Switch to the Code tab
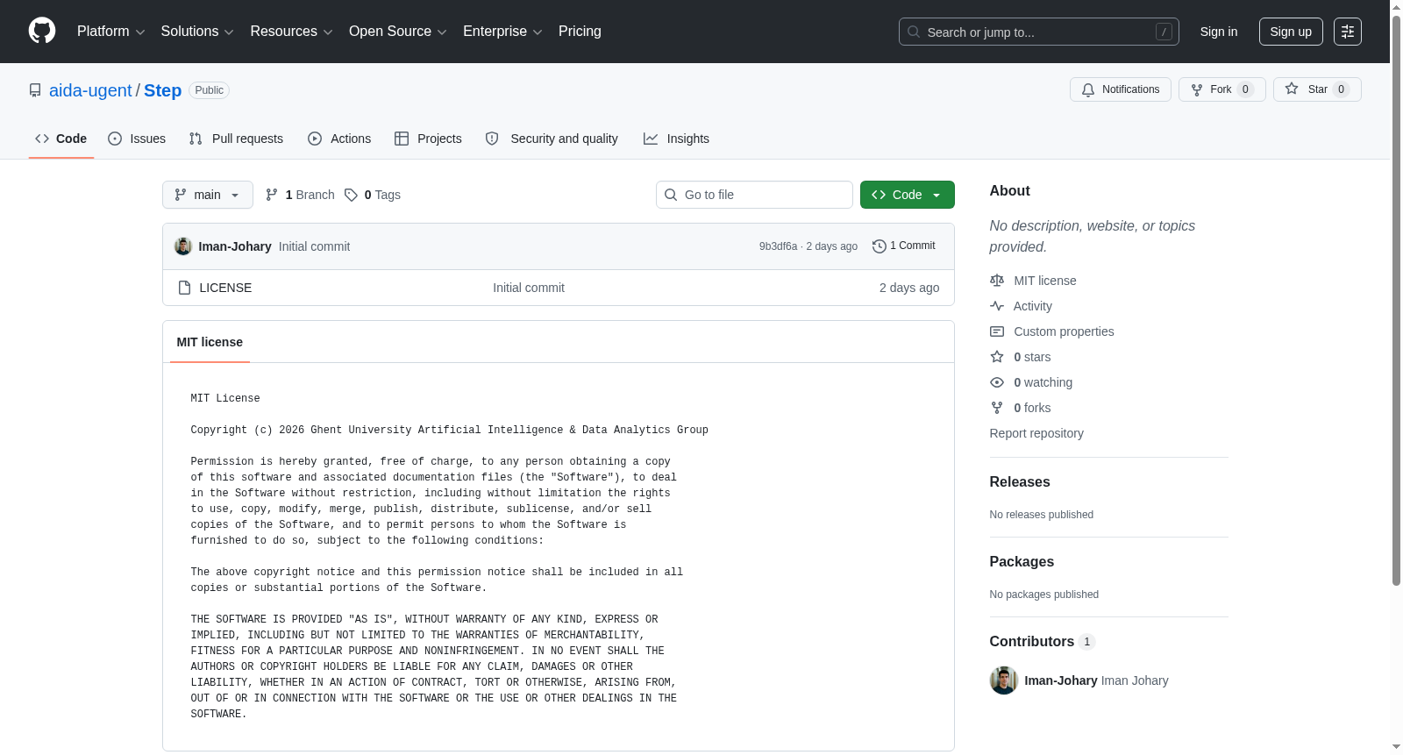The image size is (1403, 755). pos(61,139)
